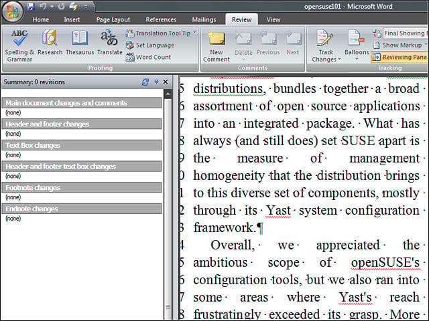Update the revision count in reviewing pane
429x321 pixels.
[145, 82]
